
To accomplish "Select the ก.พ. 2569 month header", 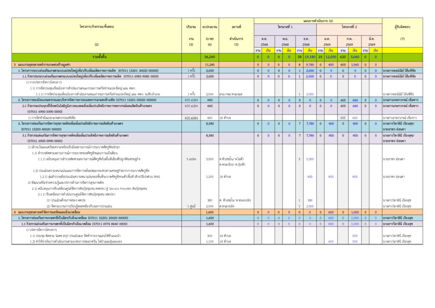I will coord(349,41).
